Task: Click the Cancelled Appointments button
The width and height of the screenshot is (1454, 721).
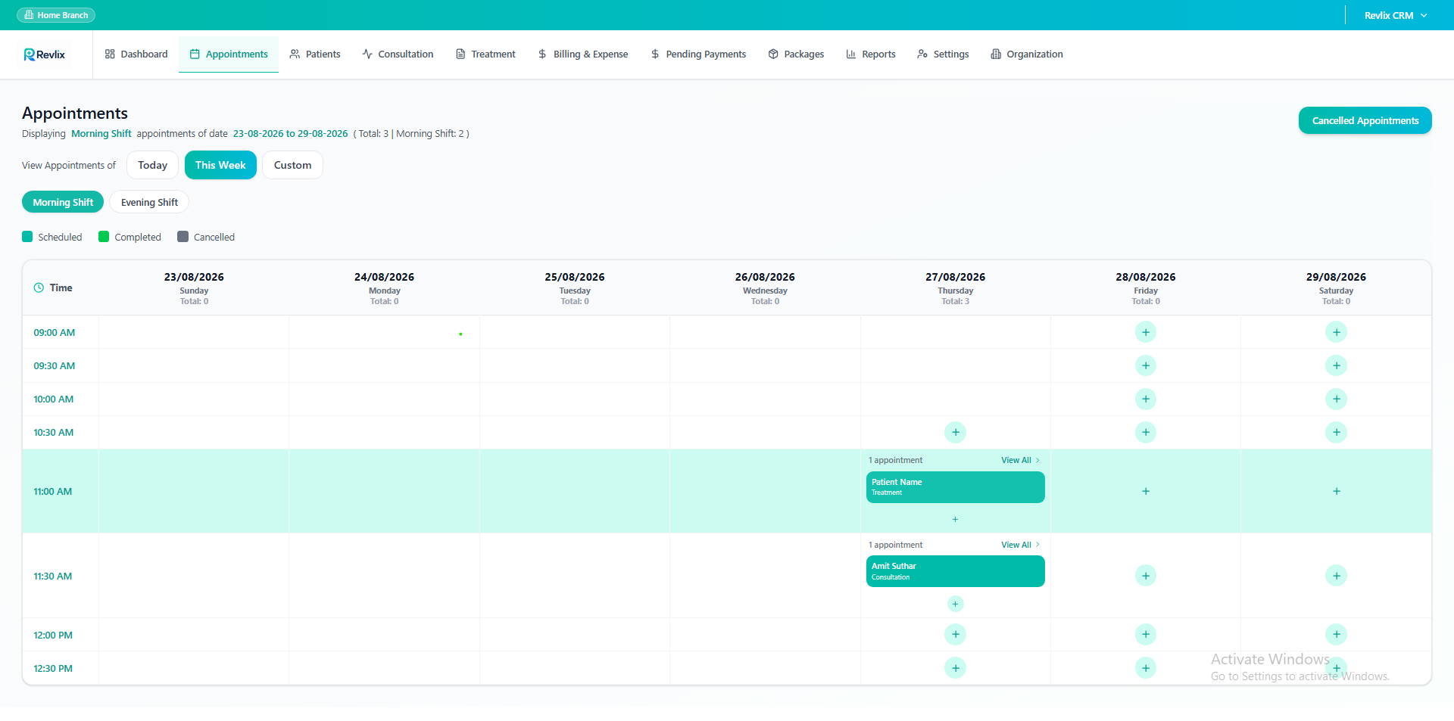Action: pyautogui.click(x=1365, y=120)
